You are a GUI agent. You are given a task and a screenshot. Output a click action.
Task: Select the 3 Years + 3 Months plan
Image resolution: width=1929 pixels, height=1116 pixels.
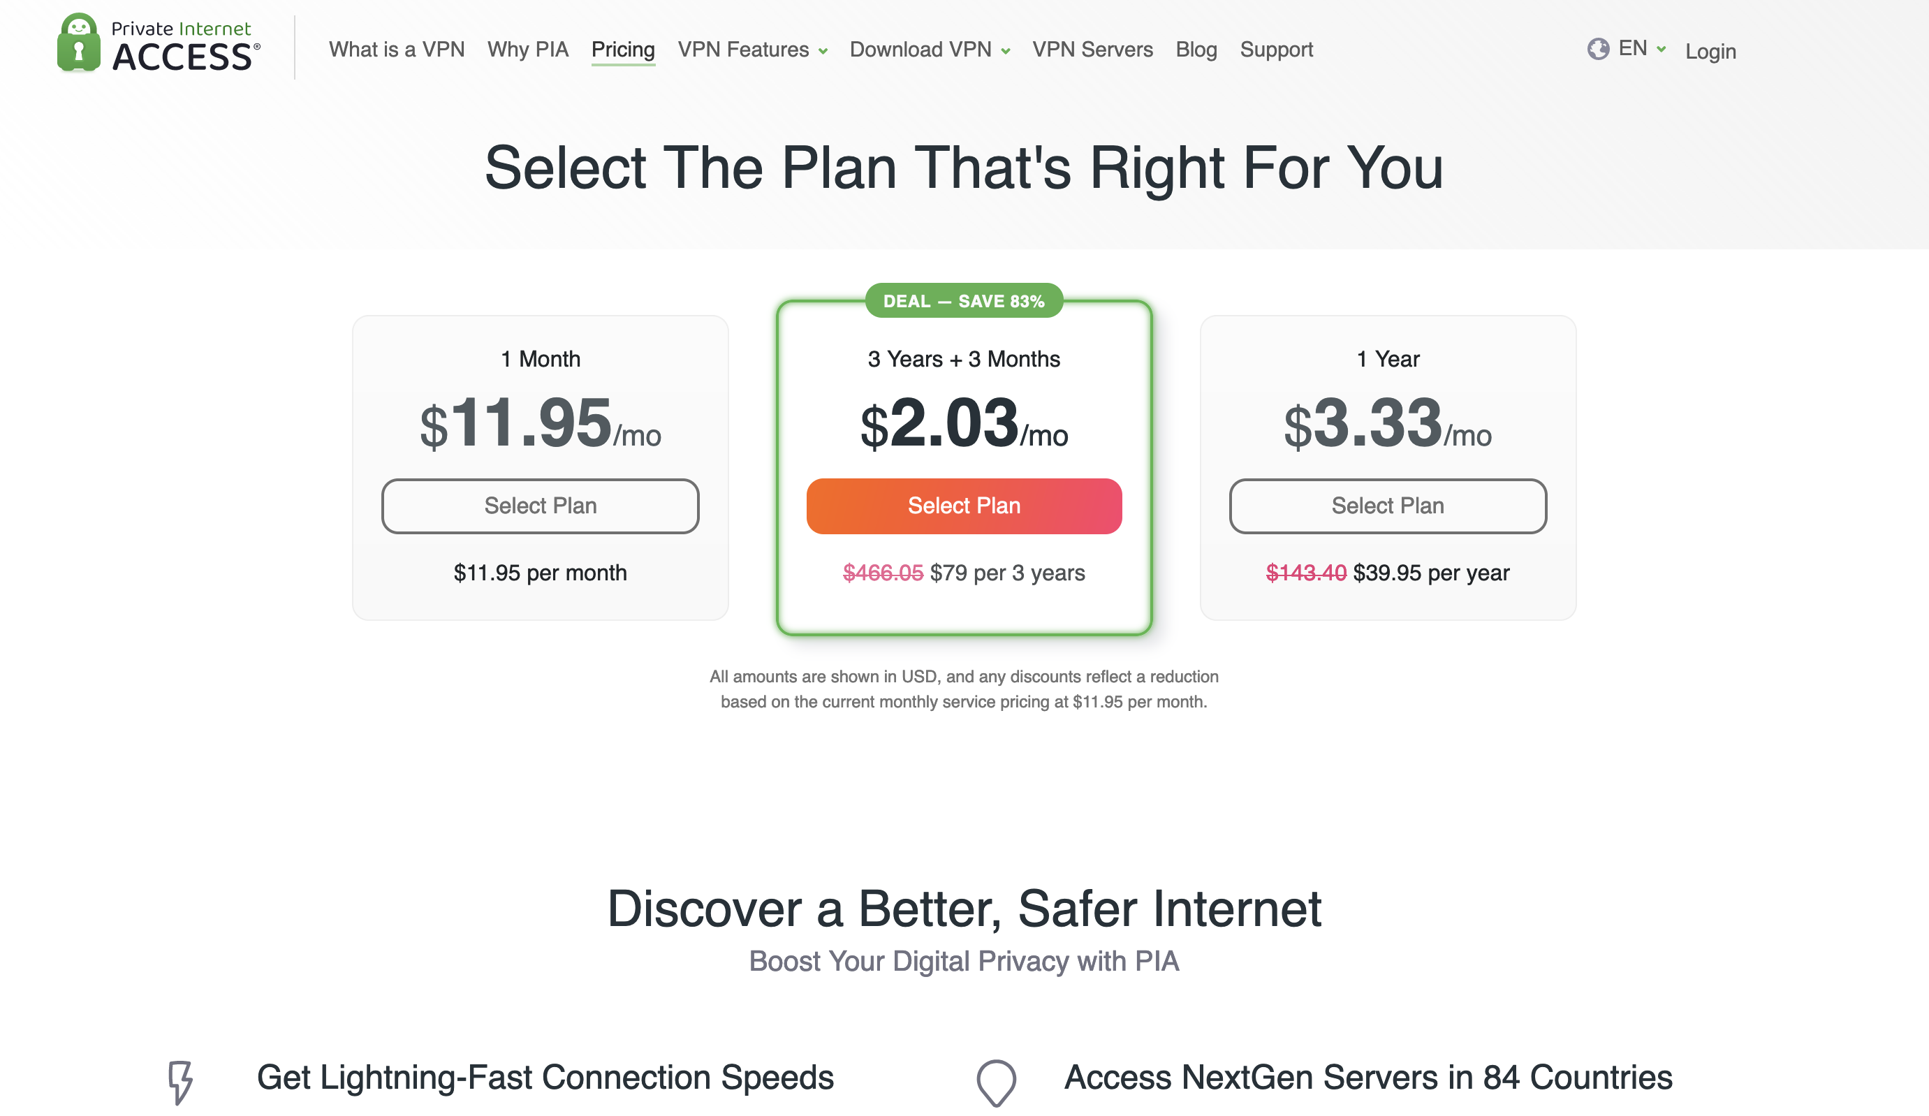(964, 505)
